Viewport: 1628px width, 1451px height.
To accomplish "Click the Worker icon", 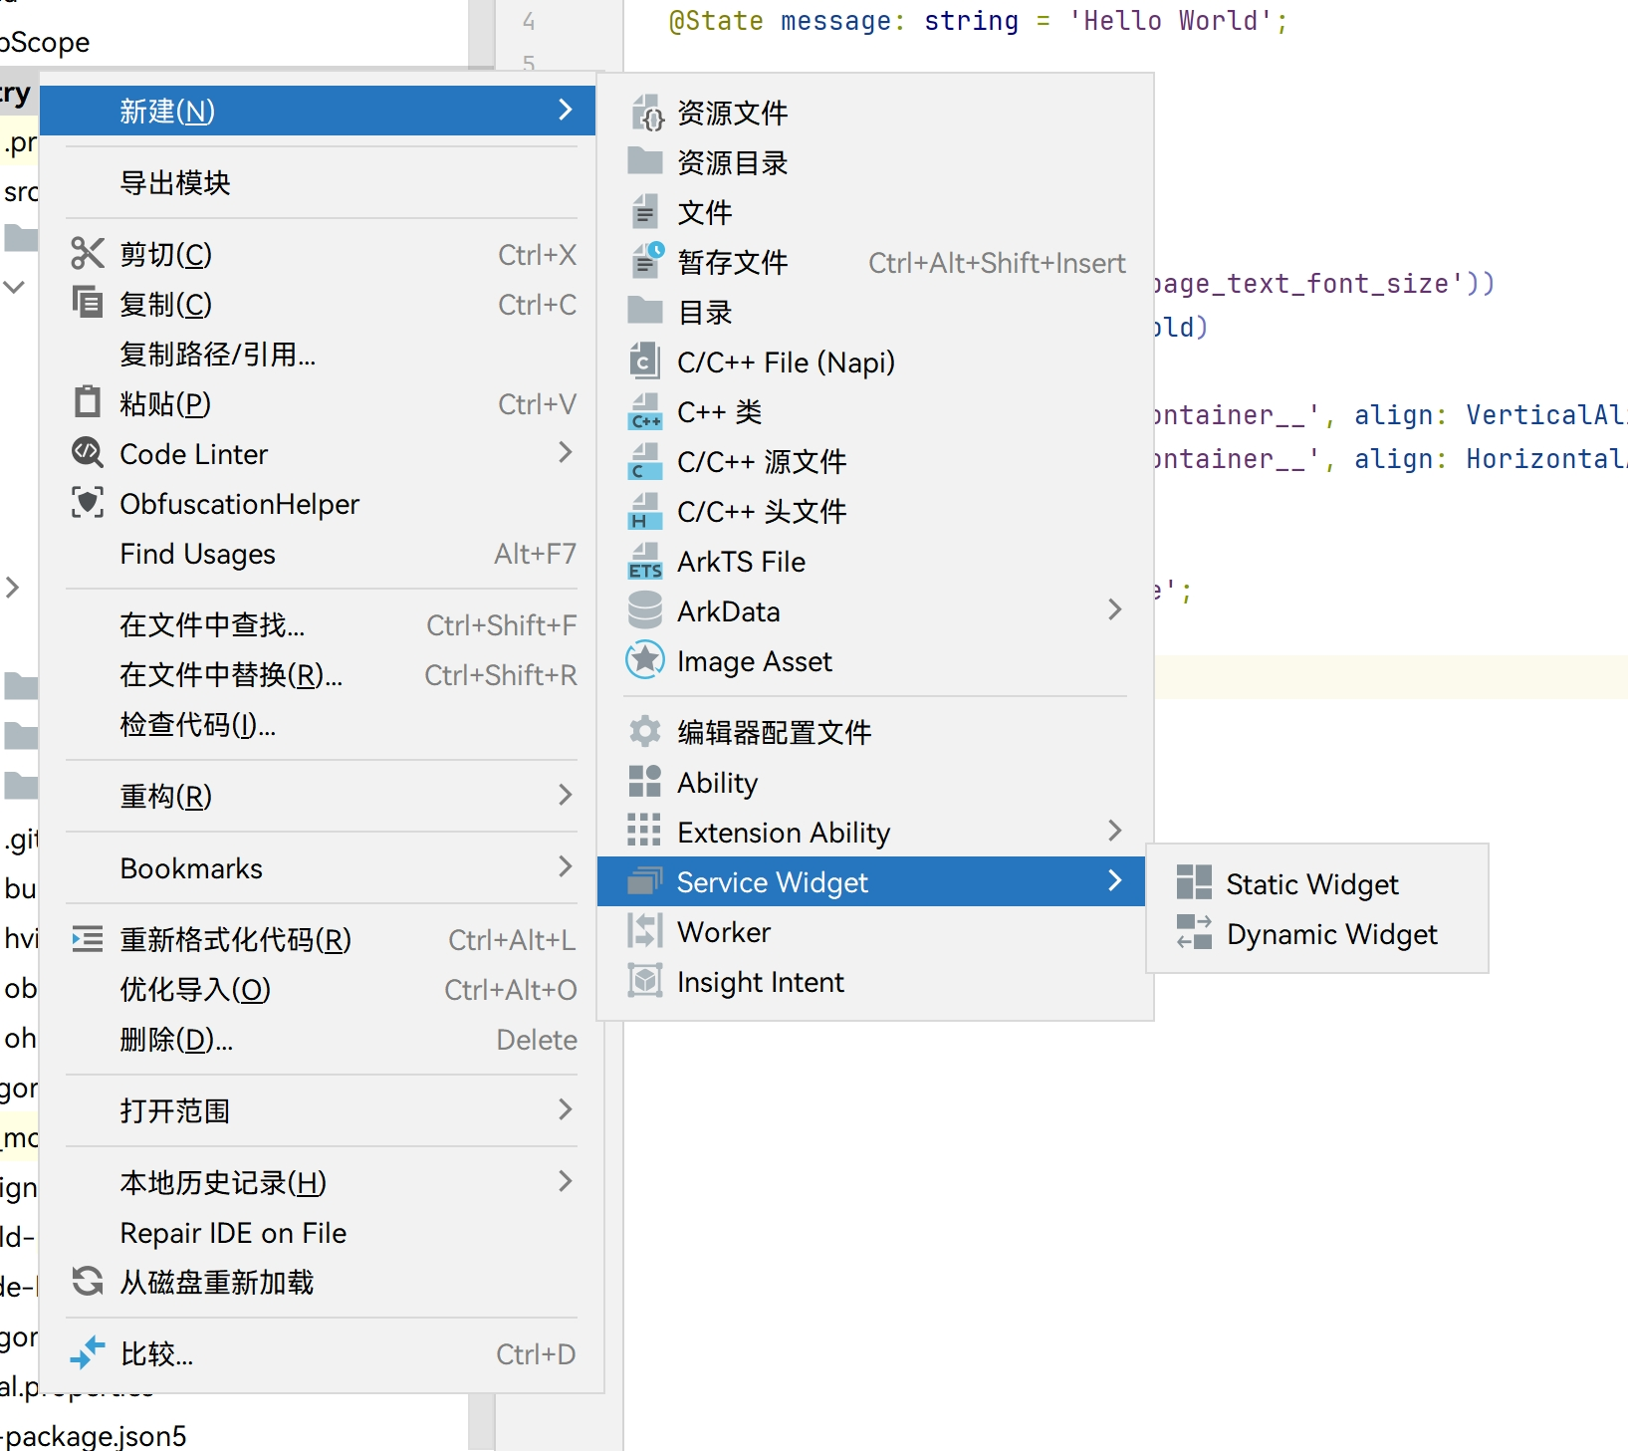I will pyautogui.click(x=645, y=931).
